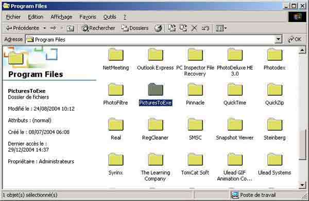
Task: Open the Outils menu
Action: tap(110, 17)
